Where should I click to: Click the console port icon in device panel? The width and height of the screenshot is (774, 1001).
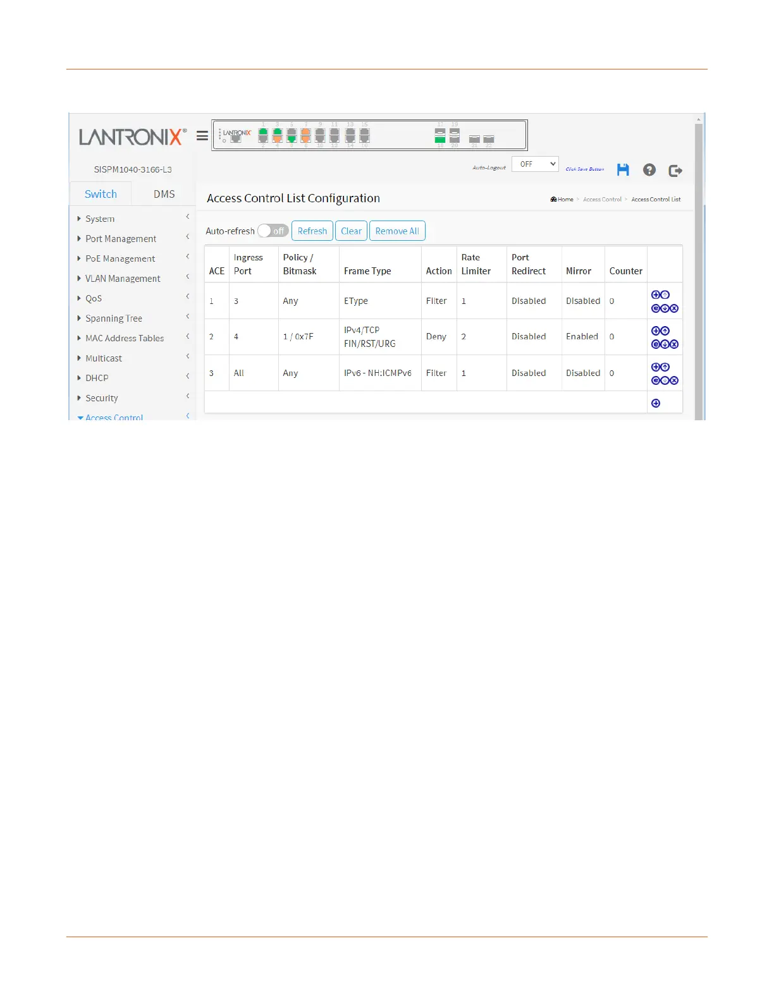click(x=236, y=139)
